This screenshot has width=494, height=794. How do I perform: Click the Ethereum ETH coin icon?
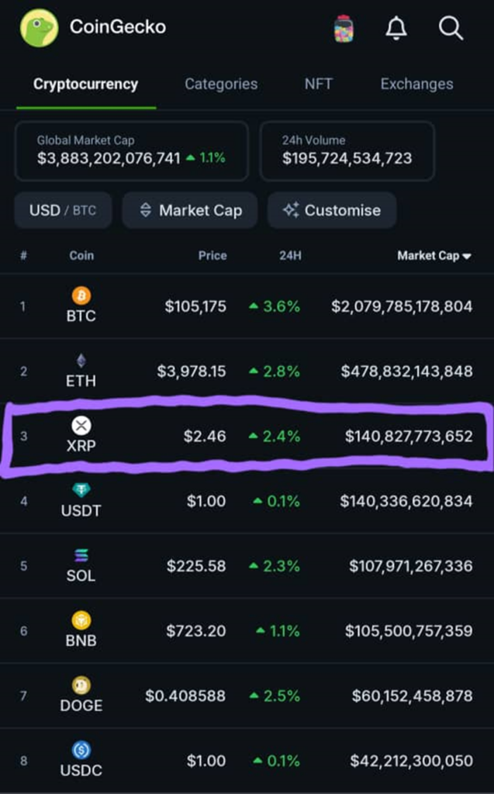[x=81, y=361]
